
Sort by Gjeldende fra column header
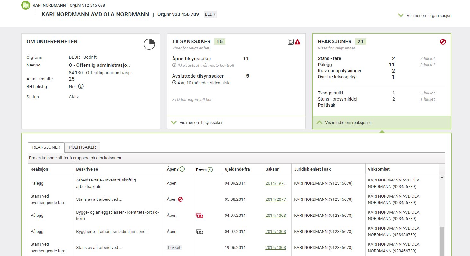point(237,169)
